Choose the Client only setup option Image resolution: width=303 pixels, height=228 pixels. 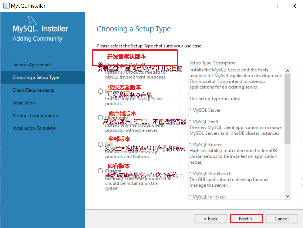100,117
